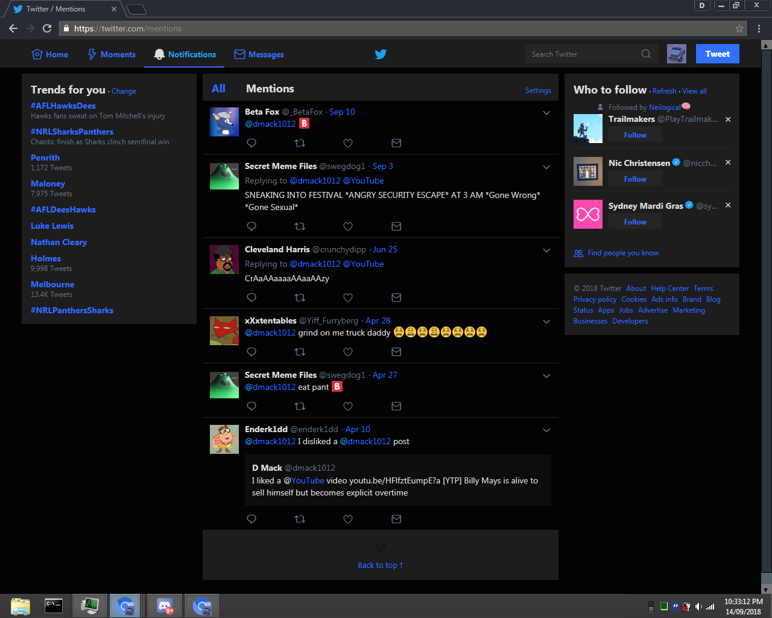Retweet Beta Fox's Sep 10 tweet
Screen dimensions: 772x618
click(x=300, y=143)
